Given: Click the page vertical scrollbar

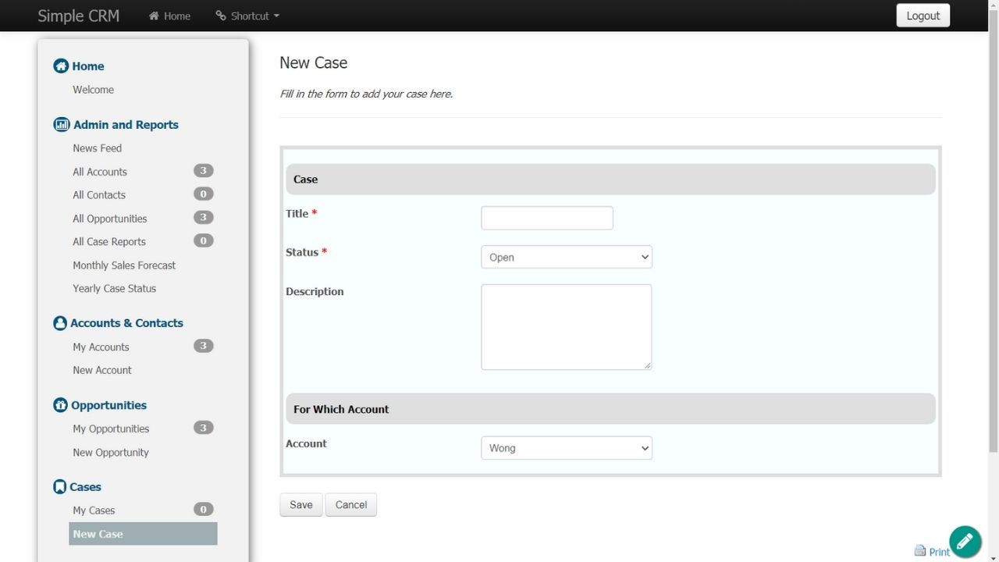Looking at the screenshot, I should 993,234.
